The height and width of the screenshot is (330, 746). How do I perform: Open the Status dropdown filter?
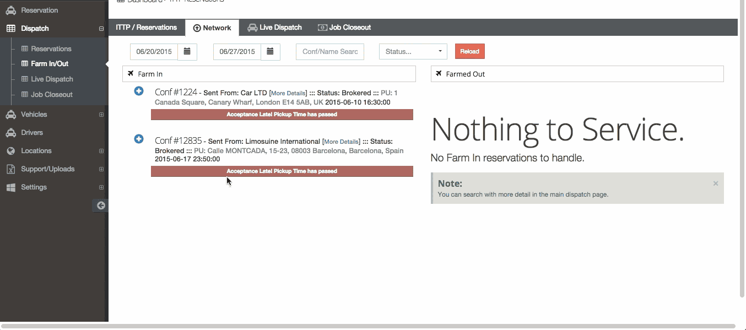[413, 52]
